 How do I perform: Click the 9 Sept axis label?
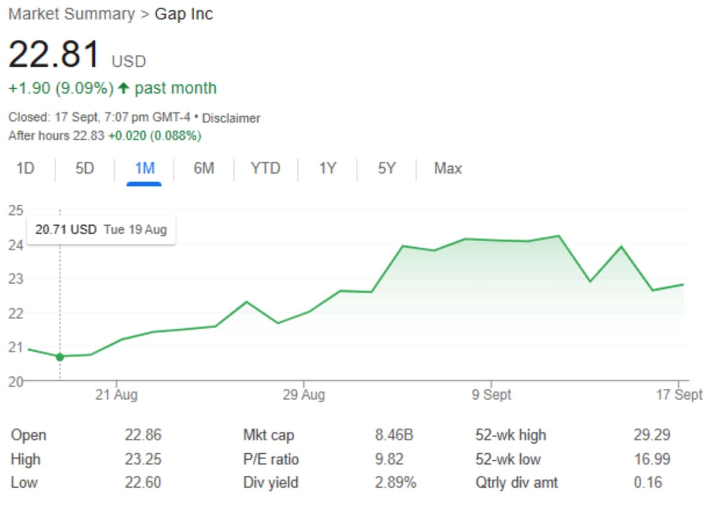tap(492, 395)
